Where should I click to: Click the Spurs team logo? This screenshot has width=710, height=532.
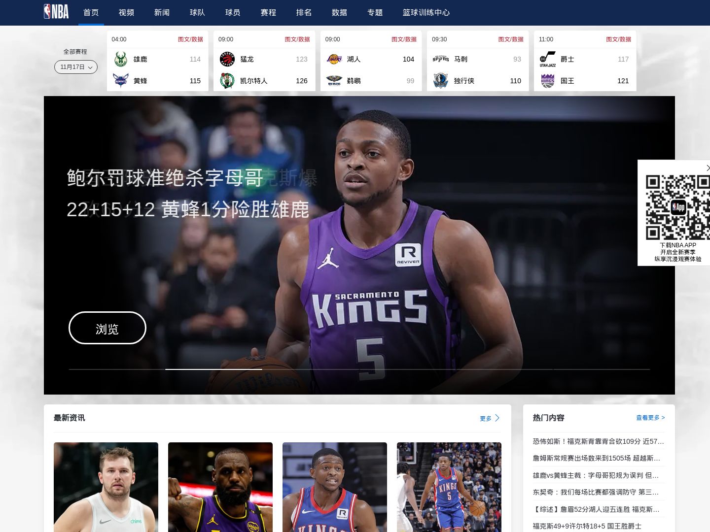coord(441,59)
